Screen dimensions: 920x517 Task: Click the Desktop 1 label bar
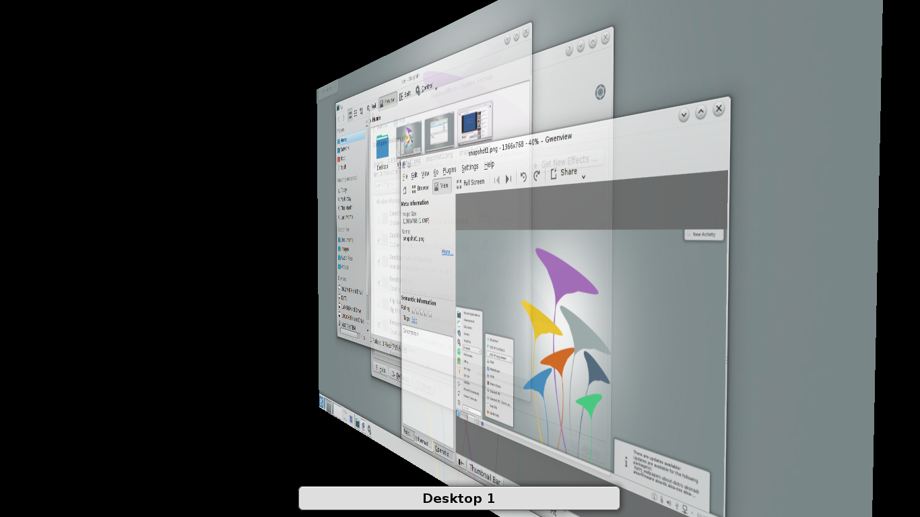pyautogui.click(x=459, y=498)
